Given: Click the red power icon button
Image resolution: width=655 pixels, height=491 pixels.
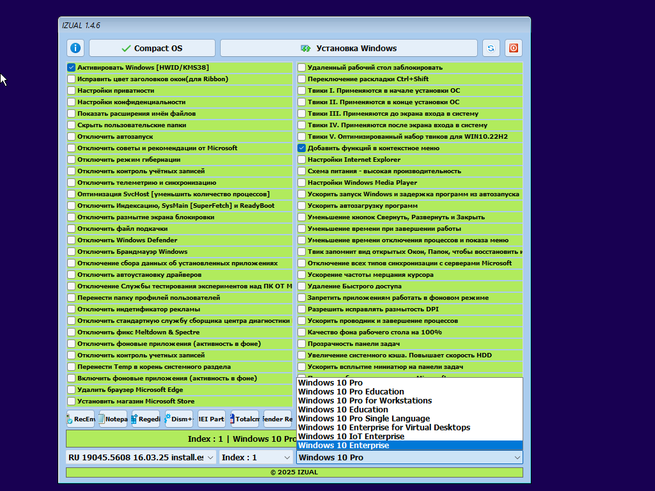Looking at the screenshot, I should (x=514, y=48).
